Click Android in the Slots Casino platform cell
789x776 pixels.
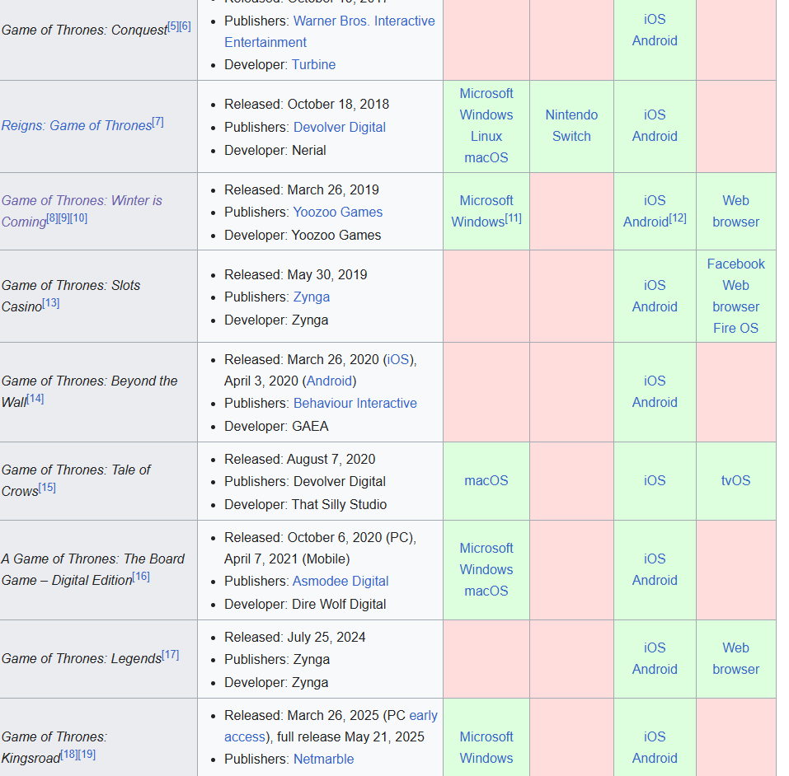click(655, 306)
